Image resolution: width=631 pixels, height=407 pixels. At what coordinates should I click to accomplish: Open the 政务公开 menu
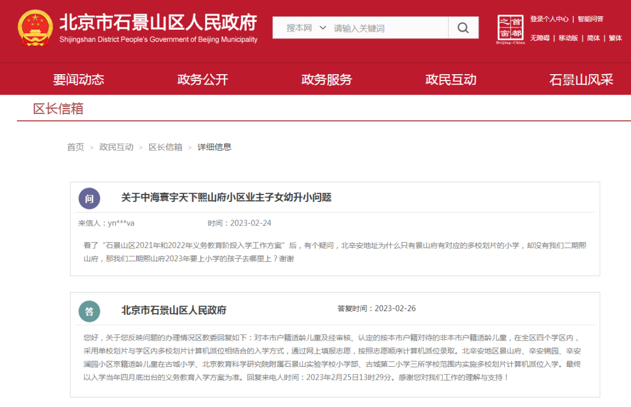202,79
